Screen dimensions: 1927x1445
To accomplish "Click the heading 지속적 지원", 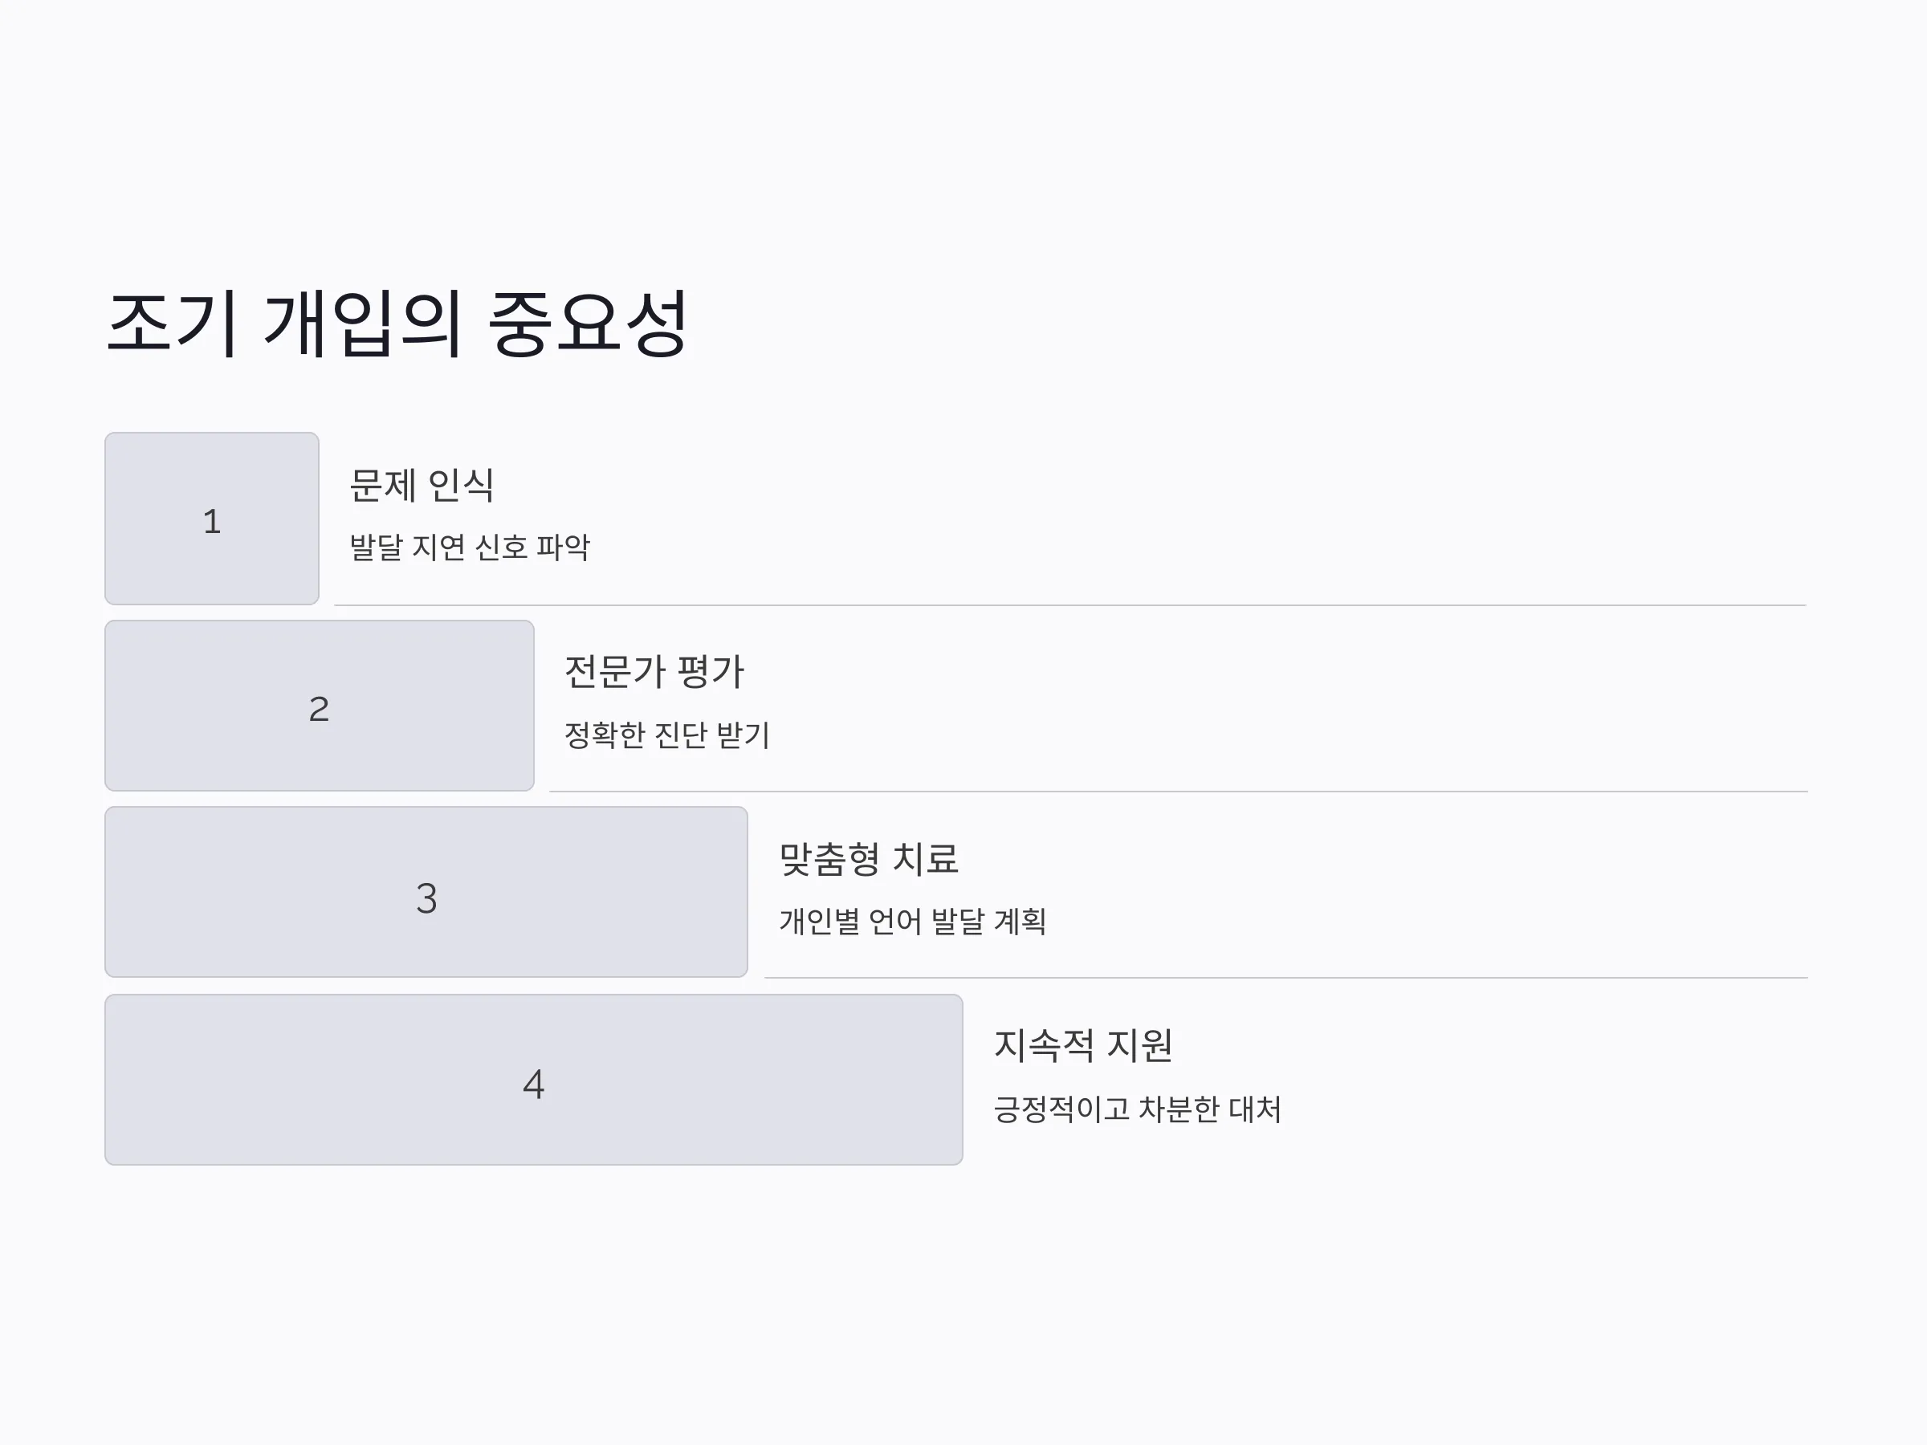I will pyautogui.click(x=1083, y=1045).
